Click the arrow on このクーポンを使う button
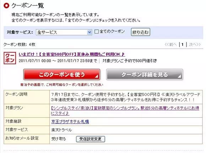 click(x=97, y=76)
